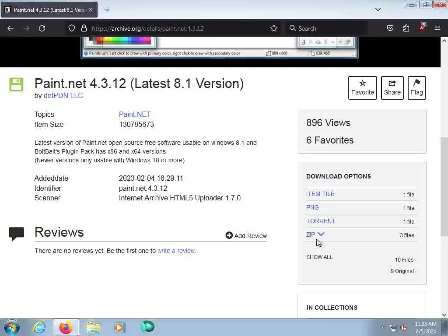
Task: Click the 6 Favorites text
Action: (x=330, y=140)
